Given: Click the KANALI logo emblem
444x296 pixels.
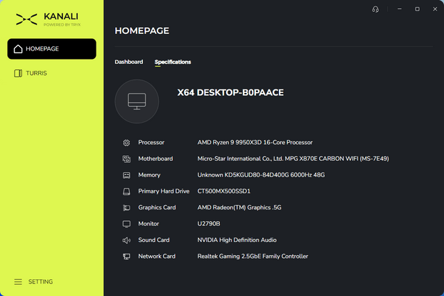Looking at the screenshot, I should 26,19.
